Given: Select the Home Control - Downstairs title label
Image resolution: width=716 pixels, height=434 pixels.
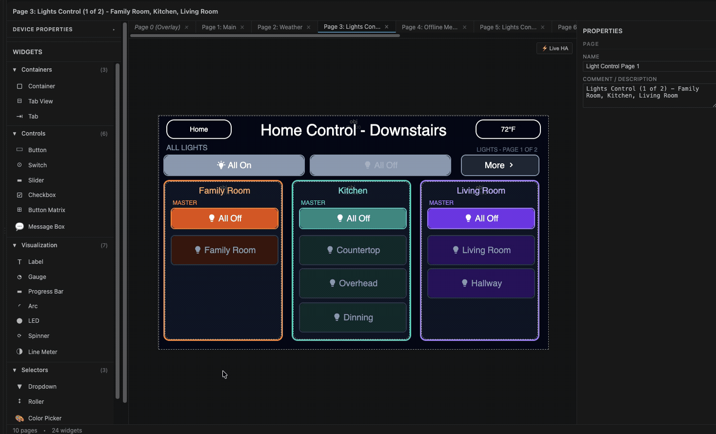Looking at the screenshot, I should [354, 130].
